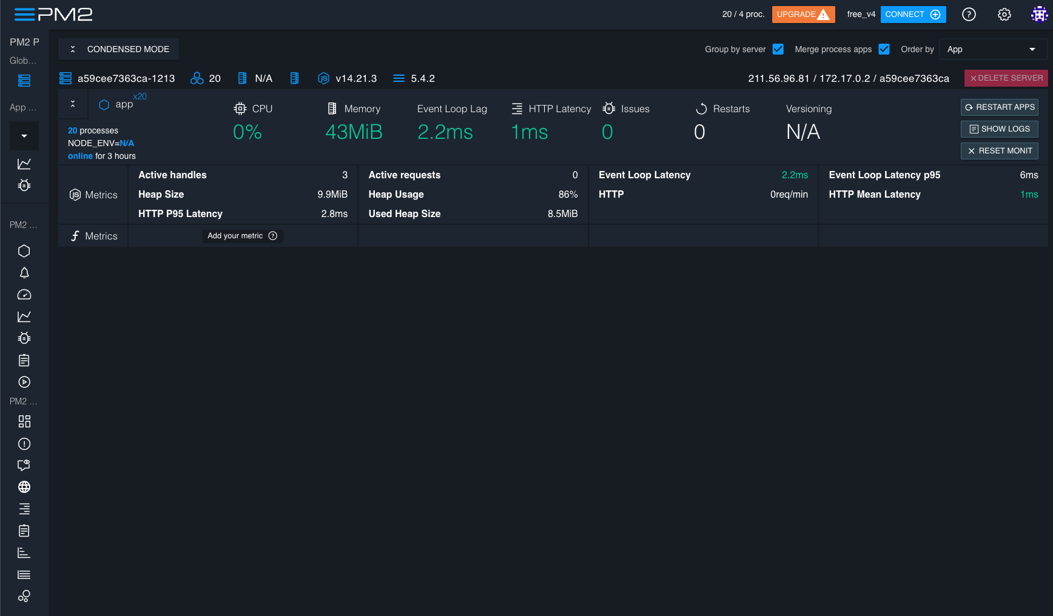The width and height of the screenshot is (1053, 616).
Task: Open the bug icon above the clipboard icon
Action: tap(24, 338)
